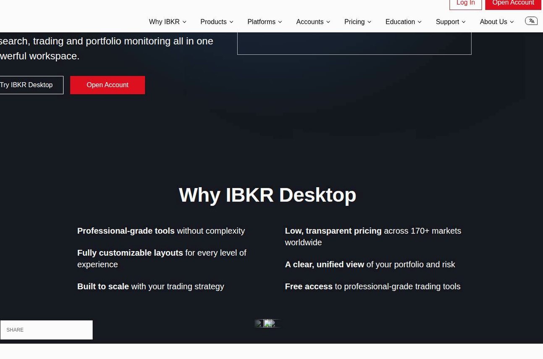543x359 pixels.
Task: Click "Built to scale" text
Action: point(103,286)
